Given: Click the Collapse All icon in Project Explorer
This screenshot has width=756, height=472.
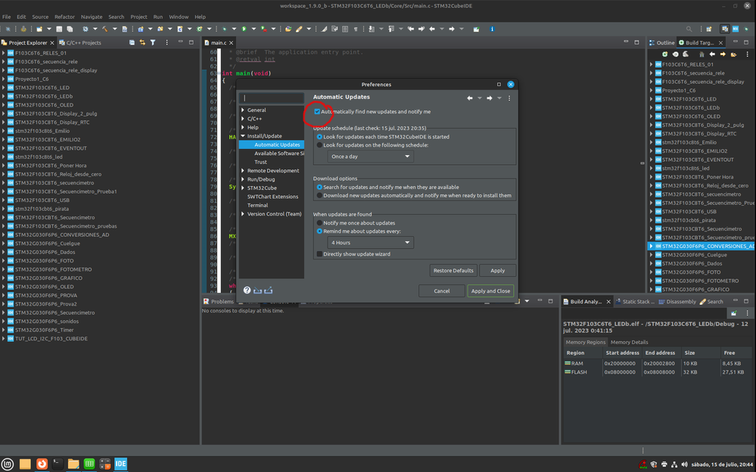Looking at the screenshot, I should click(132, 42).
